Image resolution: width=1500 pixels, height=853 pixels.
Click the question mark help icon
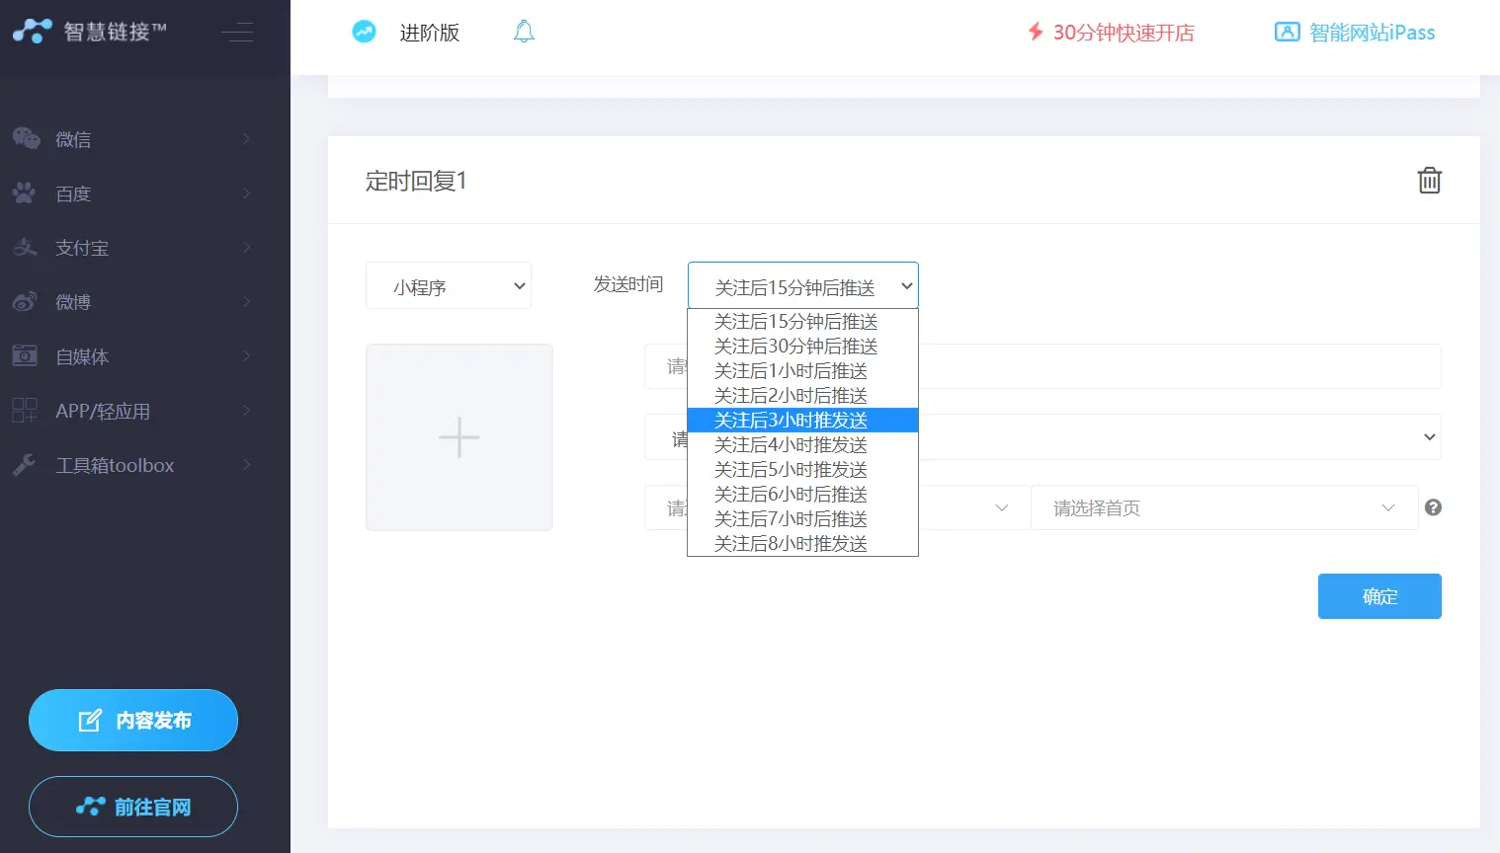[x=1433, y=507]
